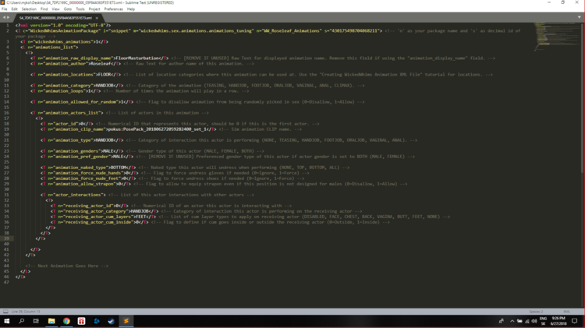Switch ENG SK input language
This screenshot has width=585, height=328.
pos(543,321)
